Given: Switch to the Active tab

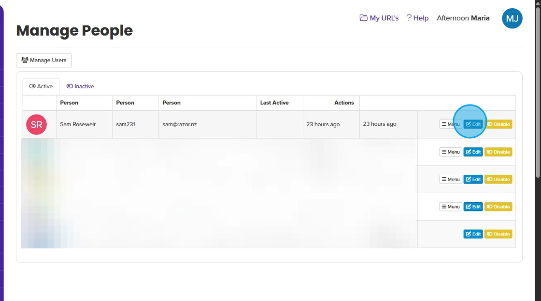Looking at the screenshot, I should pyautogui.click(x=41, y=86).
